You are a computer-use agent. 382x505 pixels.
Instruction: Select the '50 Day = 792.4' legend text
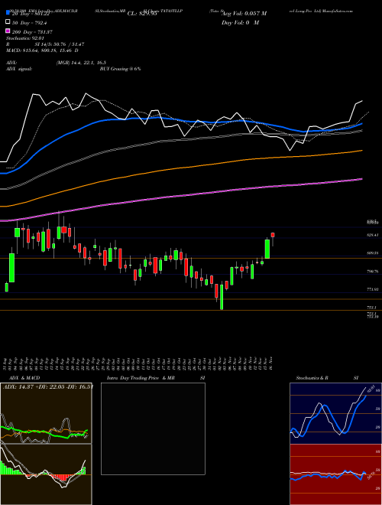tap(29, 22)
